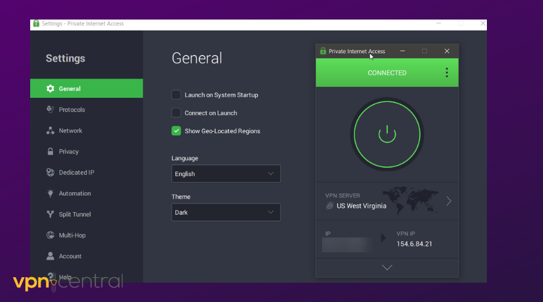Image resolution: width=543 pixels, height=302 pixels.
Task: Toggle the VPN power button
Action: click(x=387, y=135)
